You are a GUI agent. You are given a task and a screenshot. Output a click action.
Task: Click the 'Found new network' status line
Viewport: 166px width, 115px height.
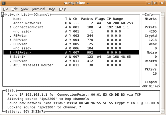pyautogui.click(x=83, y=103)
